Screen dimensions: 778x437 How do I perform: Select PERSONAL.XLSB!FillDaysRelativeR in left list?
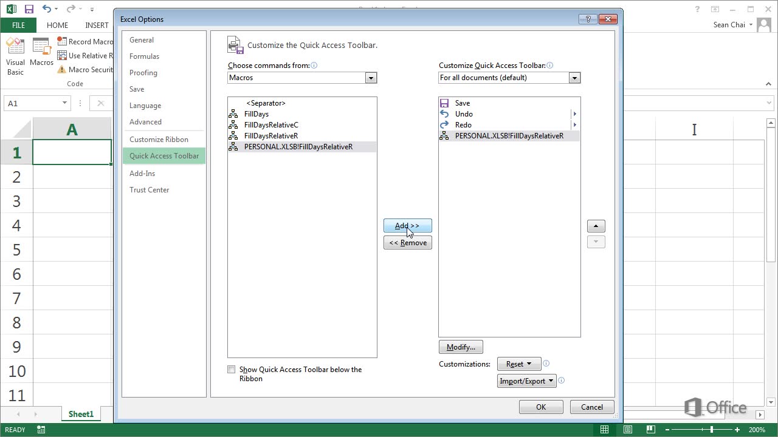tap(302, 147)
